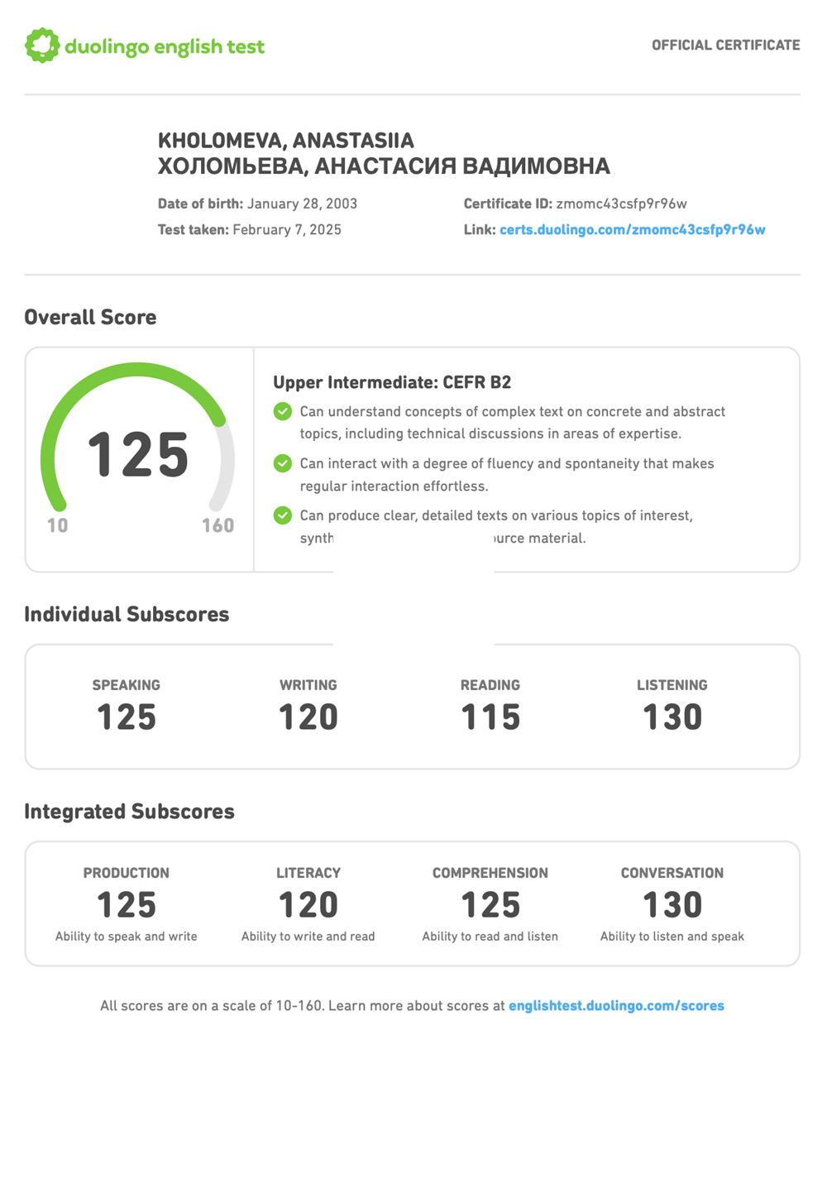
Task: Click the CONVERSATION score 130
Action: pos(672,905)
